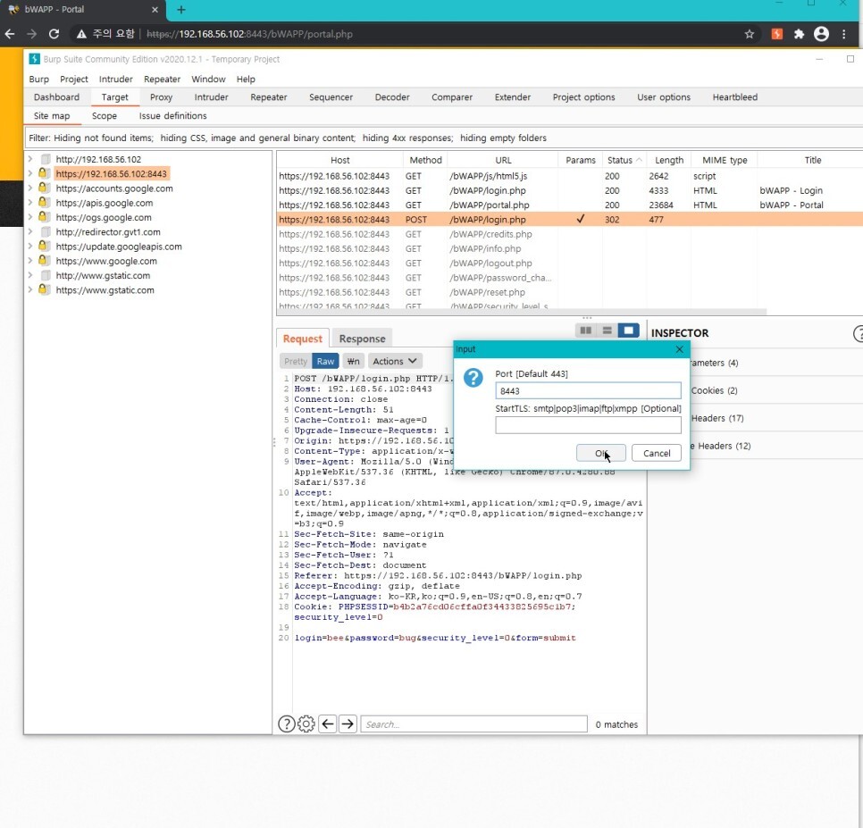The height and width of the screenshot is (828, 863).
Task: Open the Chrome extensions puzzle icon
Action: pos(799,34)
